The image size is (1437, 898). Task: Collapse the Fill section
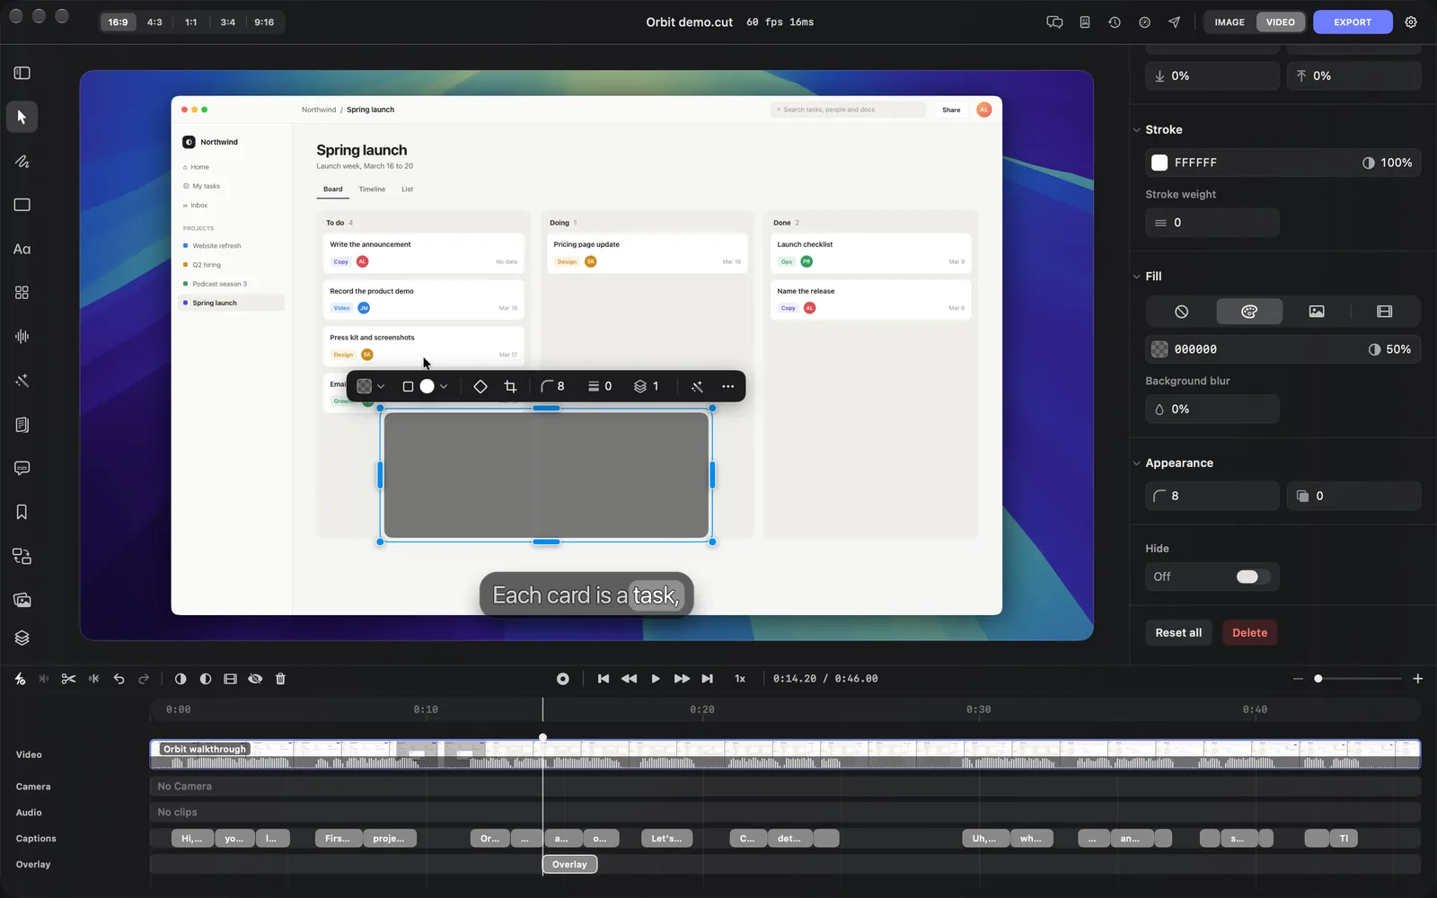click(x=1137, y=277)
